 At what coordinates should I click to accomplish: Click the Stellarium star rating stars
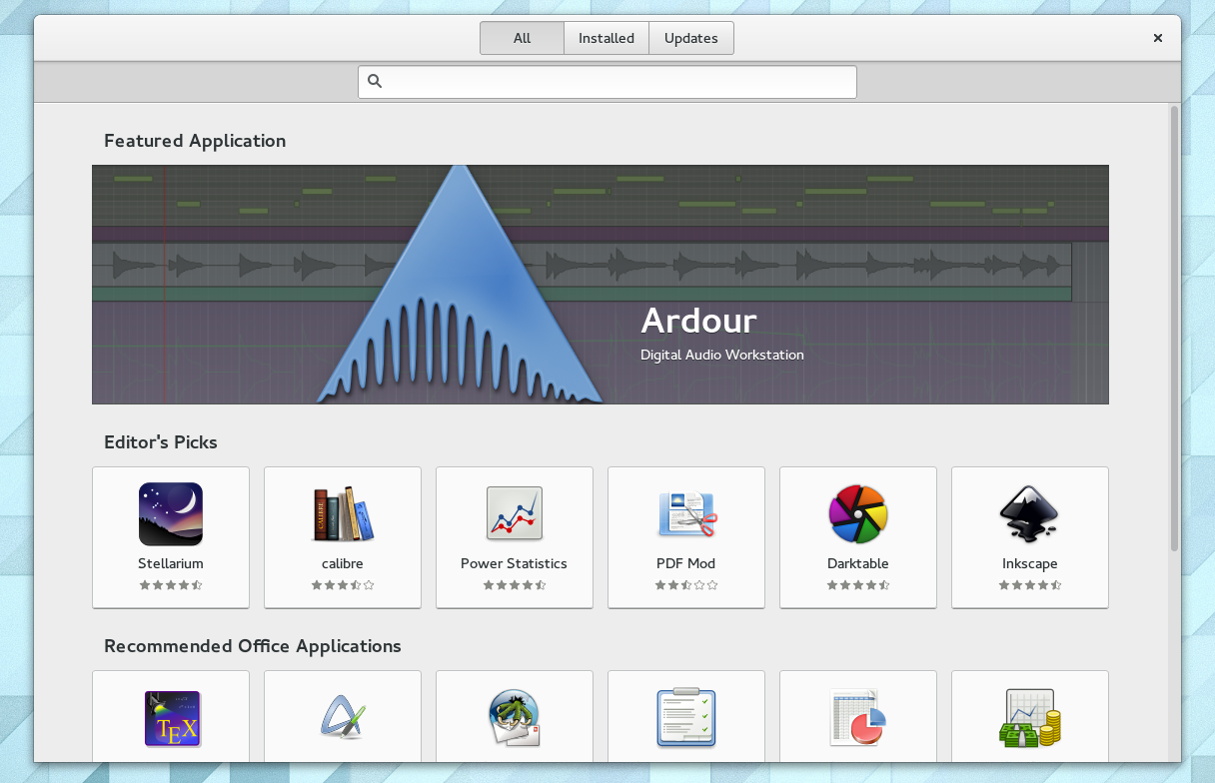coord(170,585)
